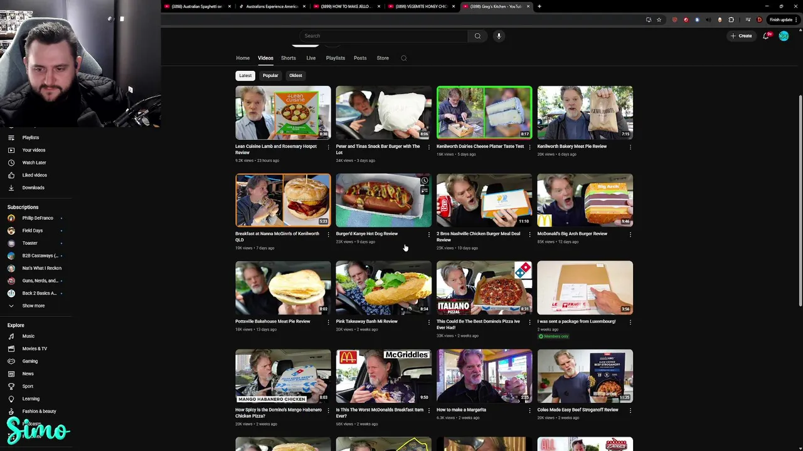Open Peter and Tinas Snack Bar thumbnail
The image size is (803, 451).
[x=383, y=113]
